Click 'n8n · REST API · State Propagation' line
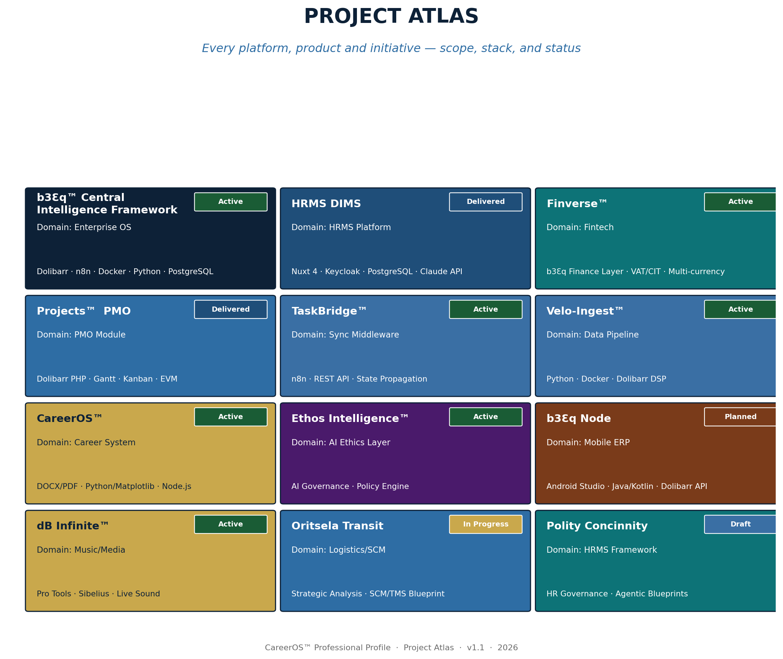 click(359, 379)
